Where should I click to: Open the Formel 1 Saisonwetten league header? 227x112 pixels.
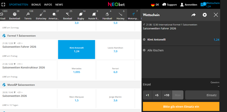(x=22, y=36)
